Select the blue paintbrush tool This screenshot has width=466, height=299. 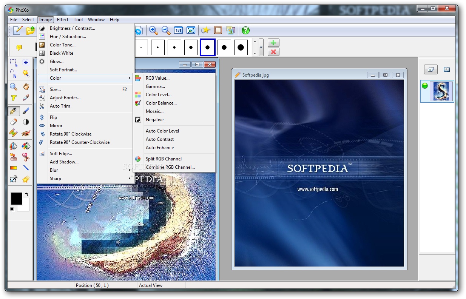pyautogui.click(x=26, y=111)
